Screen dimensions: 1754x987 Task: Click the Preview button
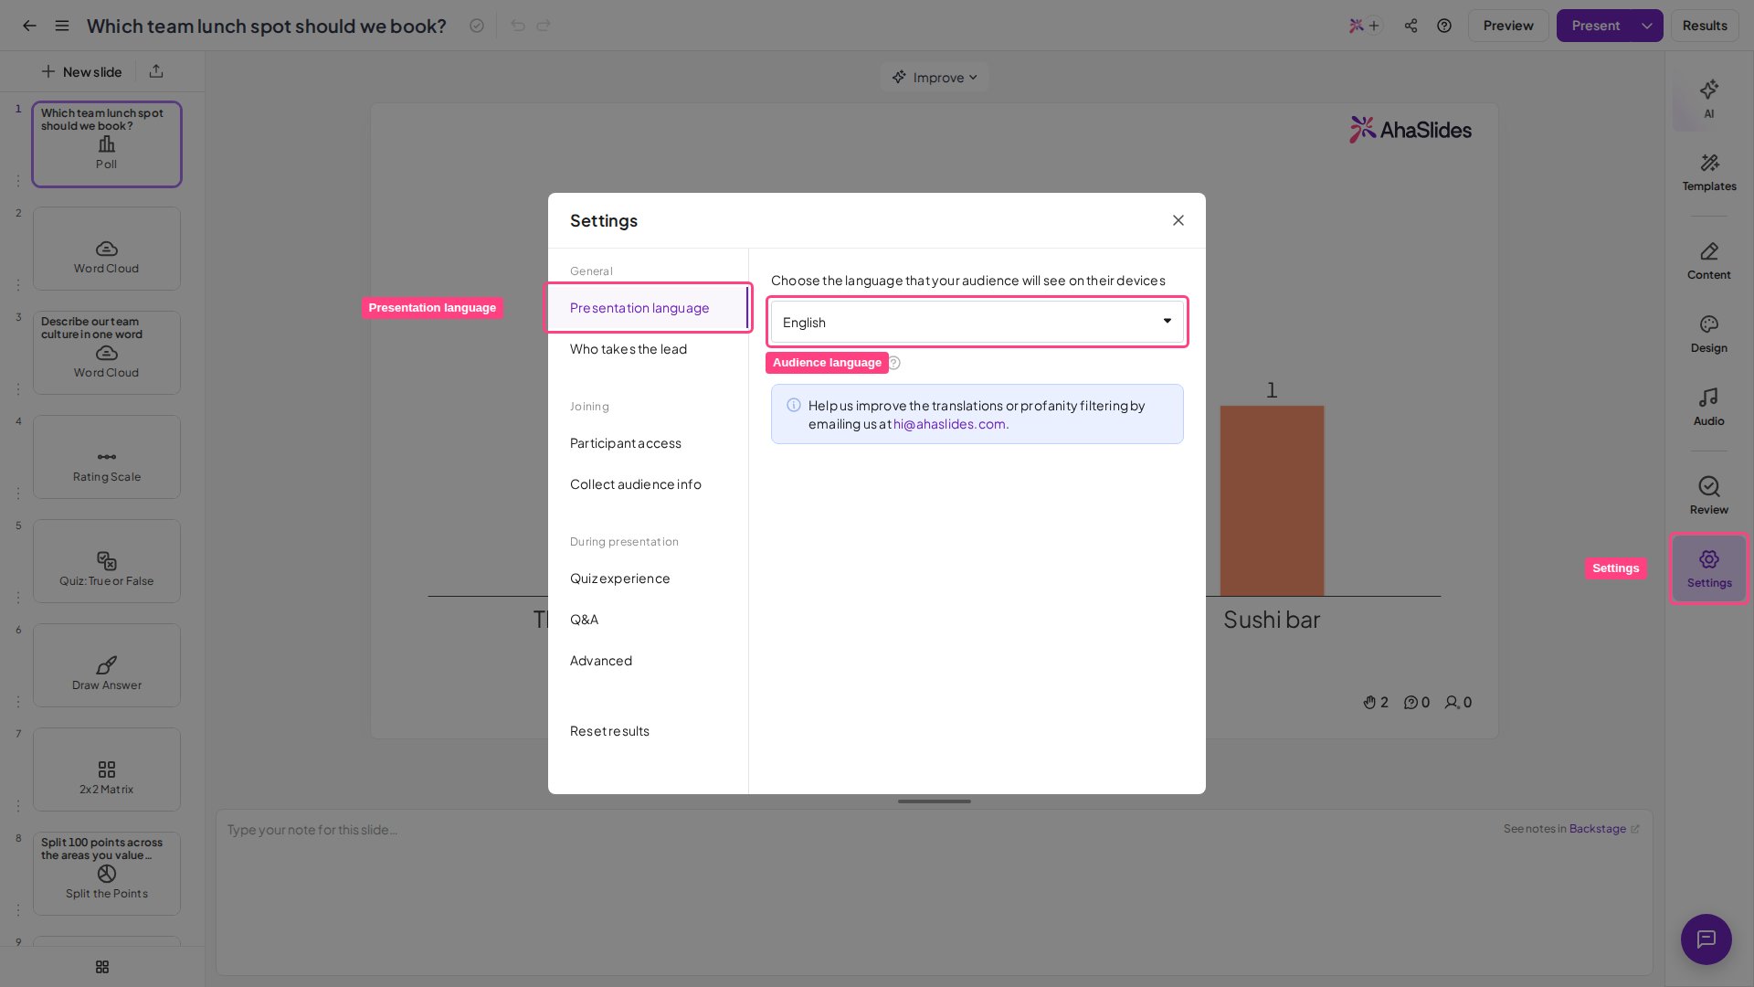pos(1508,26)
